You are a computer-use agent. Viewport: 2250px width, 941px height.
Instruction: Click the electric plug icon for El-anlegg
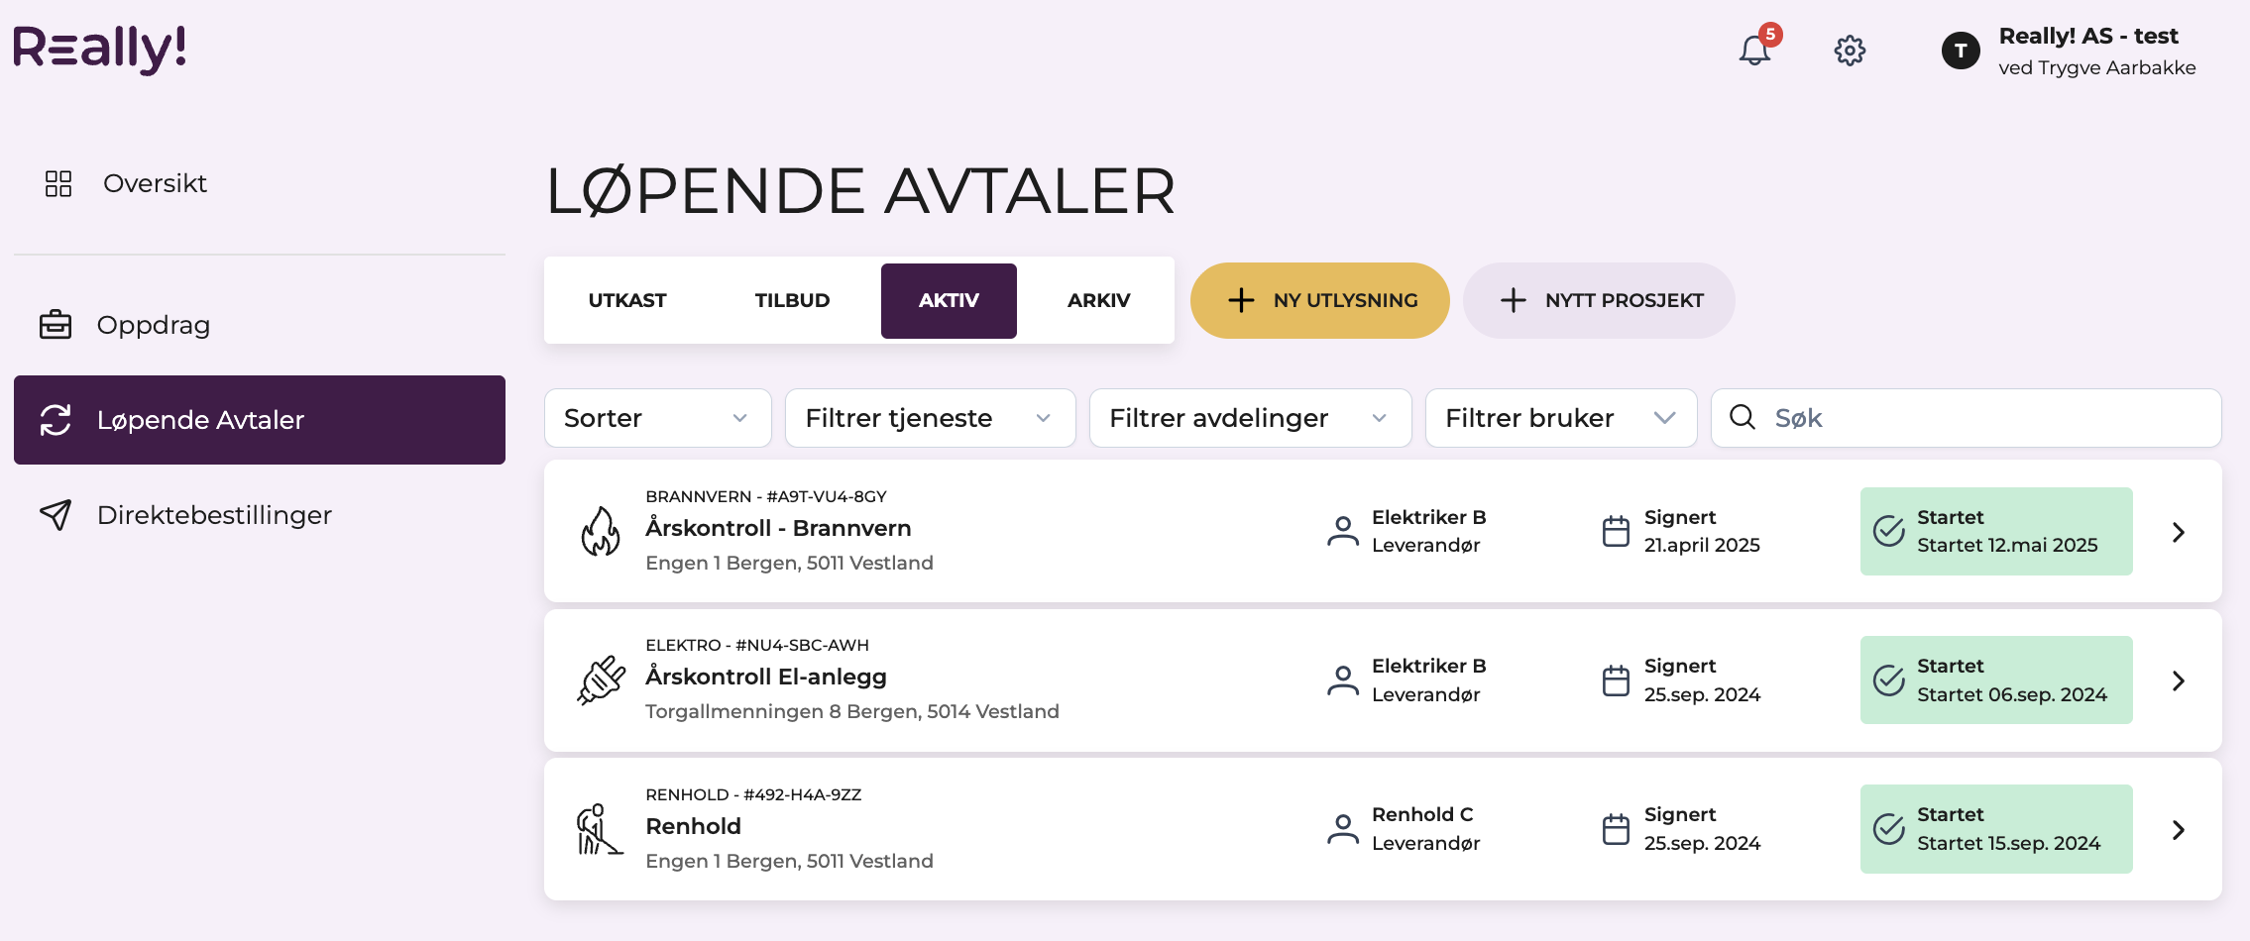pyautogui.click(x=601, y=680)
